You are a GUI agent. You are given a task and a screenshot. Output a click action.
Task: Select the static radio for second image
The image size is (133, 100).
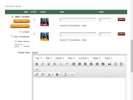point(34,34)
